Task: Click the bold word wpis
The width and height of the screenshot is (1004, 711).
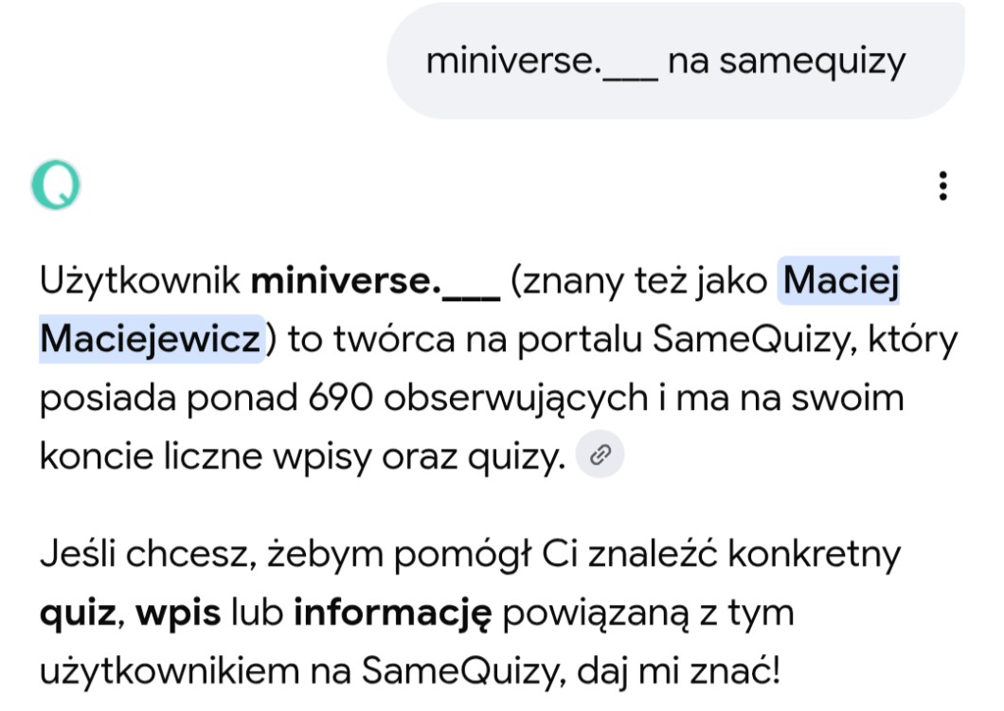Action: 178,614
